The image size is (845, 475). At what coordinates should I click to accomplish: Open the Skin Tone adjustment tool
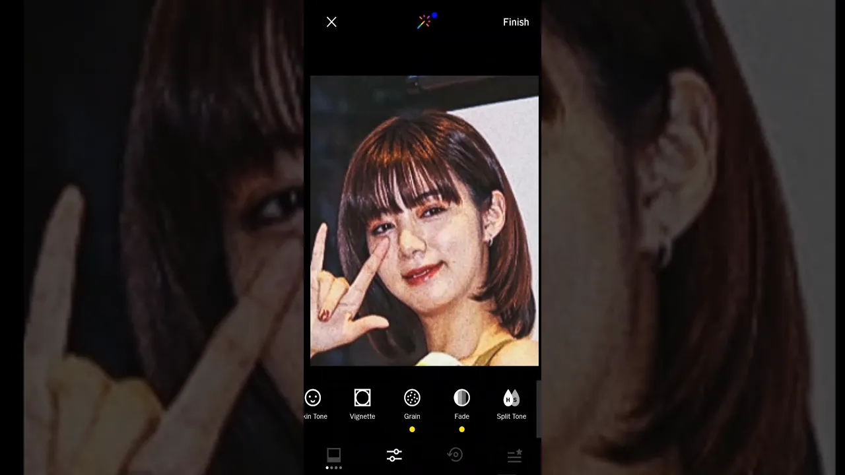pos(315,404)
